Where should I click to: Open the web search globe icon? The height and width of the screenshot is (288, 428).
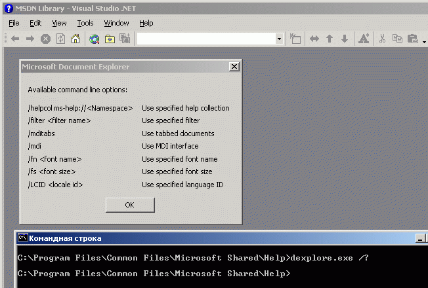[x=94, y=39]
